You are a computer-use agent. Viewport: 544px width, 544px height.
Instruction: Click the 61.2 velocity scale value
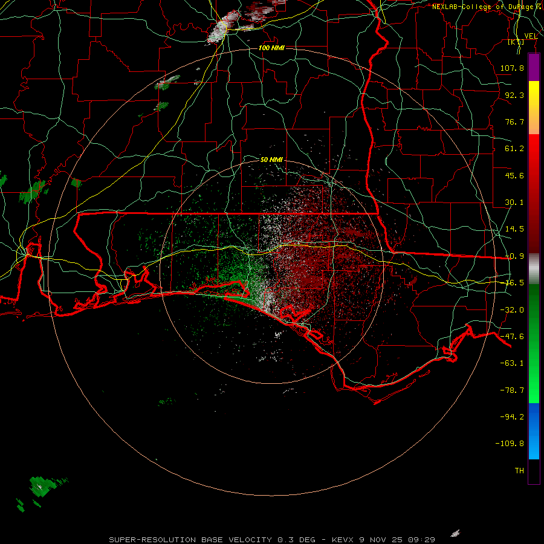pos(514,149)
